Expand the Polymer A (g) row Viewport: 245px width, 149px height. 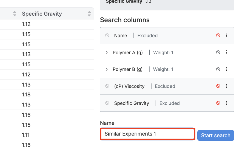(x=107, y=52)
